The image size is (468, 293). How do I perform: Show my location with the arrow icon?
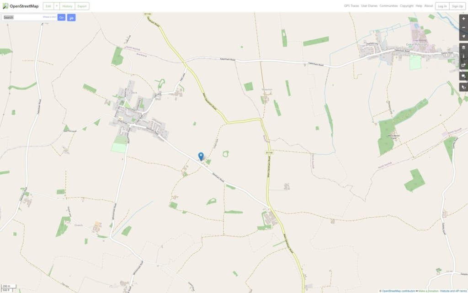tap(463, 37)
